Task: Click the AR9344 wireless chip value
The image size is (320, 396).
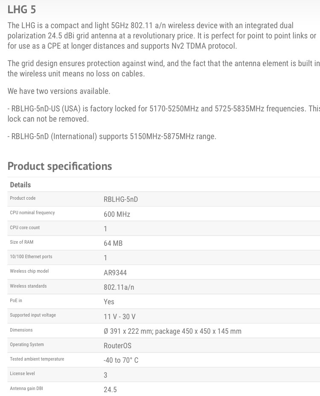Action: pyautogui.click(x=115, y=273)
